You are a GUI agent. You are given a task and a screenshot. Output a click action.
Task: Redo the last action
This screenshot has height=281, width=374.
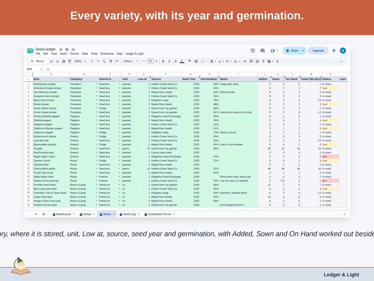[57, 61]
